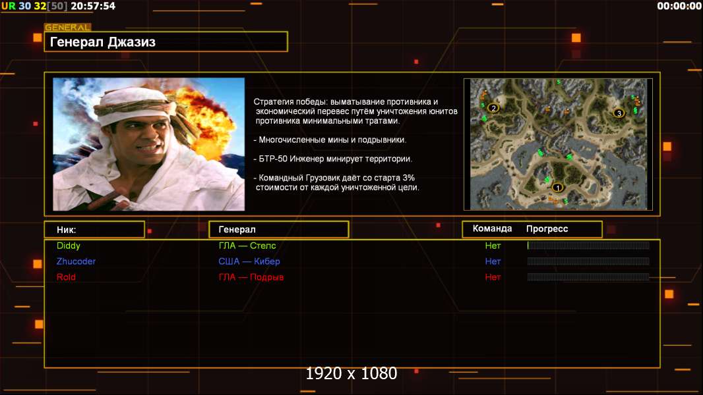Viewport: 703px width, 395px height.
Task: Click start position marker 3 on the minimap
Action: tap(619, 113)
